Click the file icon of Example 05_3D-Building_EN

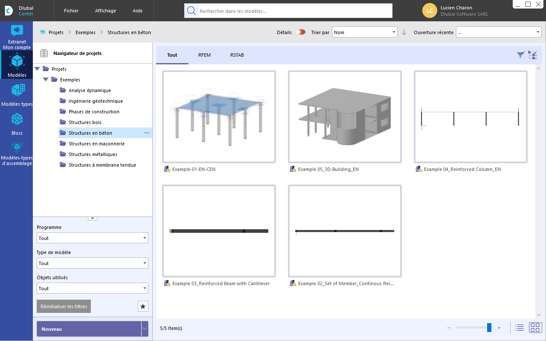(293, 169)
